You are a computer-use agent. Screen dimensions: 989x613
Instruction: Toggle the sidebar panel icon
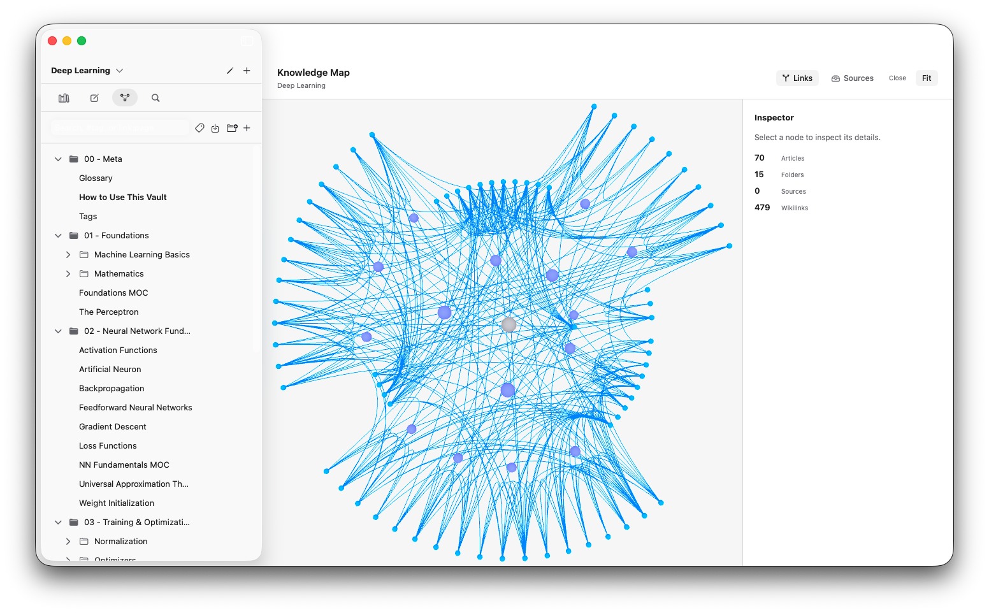click(x=247, y=41)
